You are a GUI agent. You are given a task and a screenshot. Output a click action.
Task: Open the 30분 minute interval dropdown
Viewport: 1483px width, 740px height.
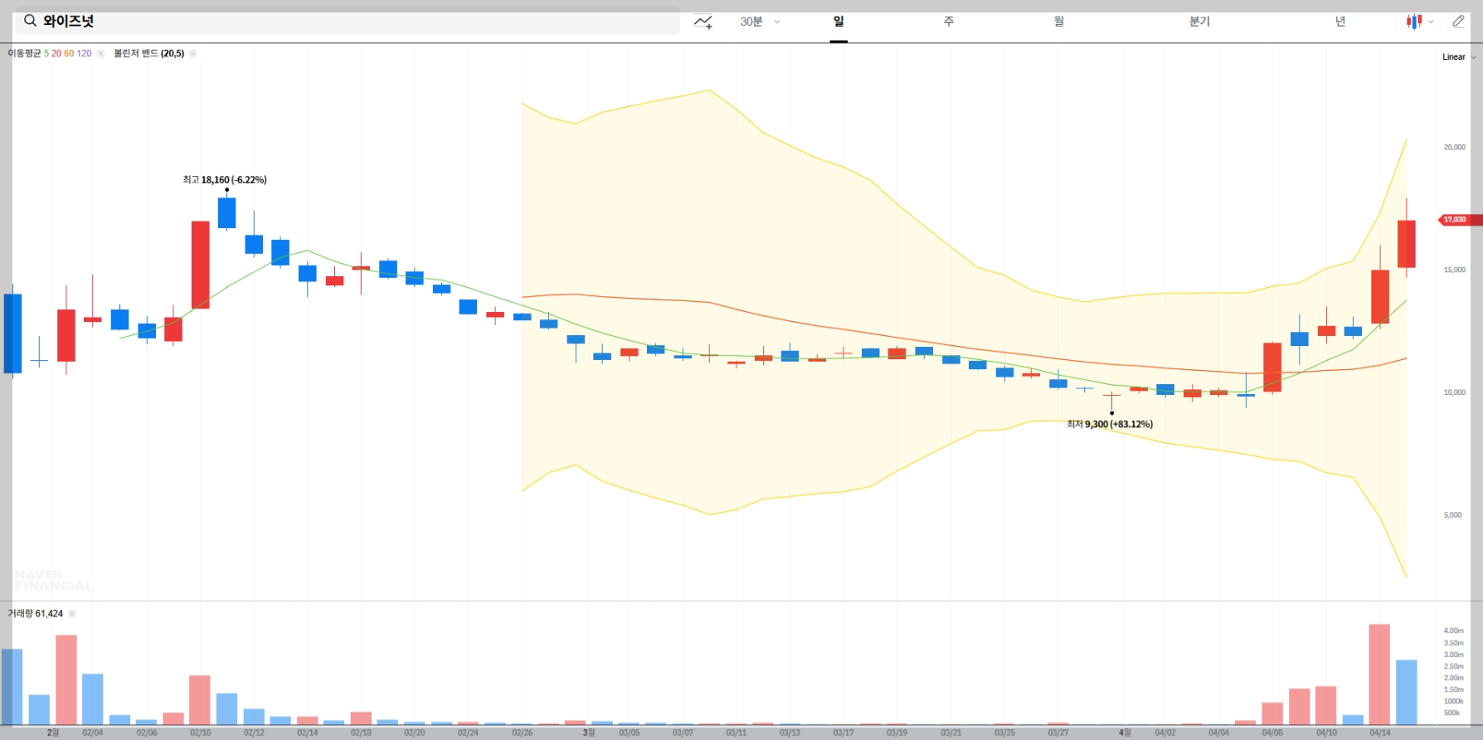pyautogui.click(x=760, y=22)
